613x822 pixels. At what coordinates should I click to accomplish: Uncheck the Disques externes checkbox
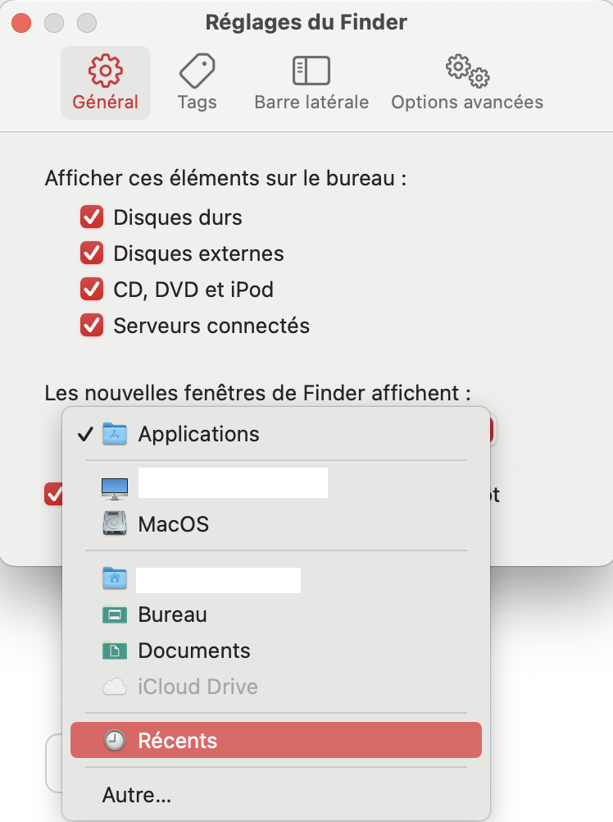pyautogui.click(x=92, y=253)
